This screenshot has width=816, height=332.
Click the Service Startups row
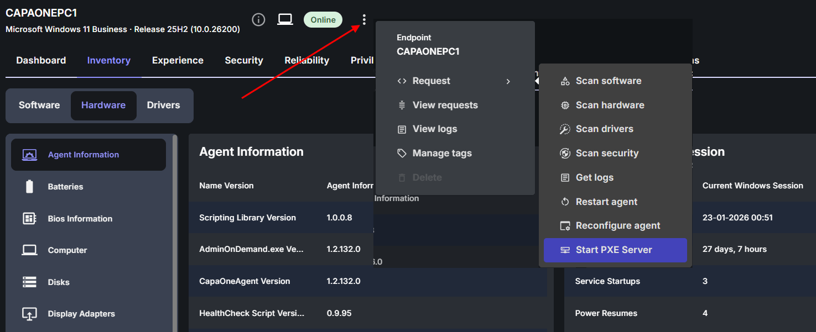pyautogui.click(x=690, y=281)
